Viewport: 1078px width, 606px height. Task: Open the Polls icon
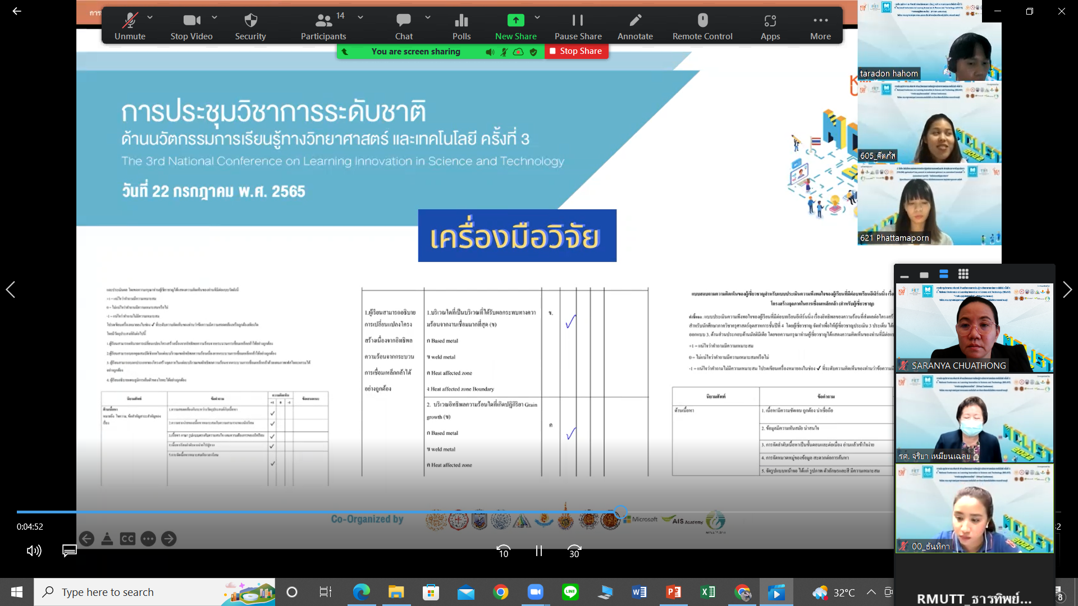(x=461, y=21)
